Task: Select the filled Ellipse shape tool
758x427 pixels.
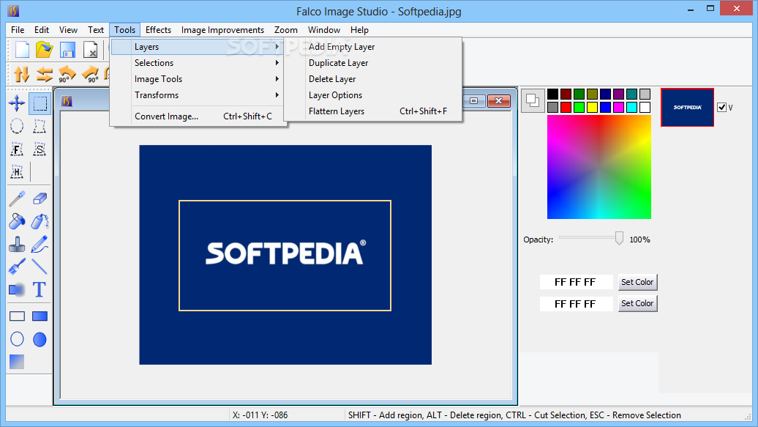Action: click(x=40, y=339)
